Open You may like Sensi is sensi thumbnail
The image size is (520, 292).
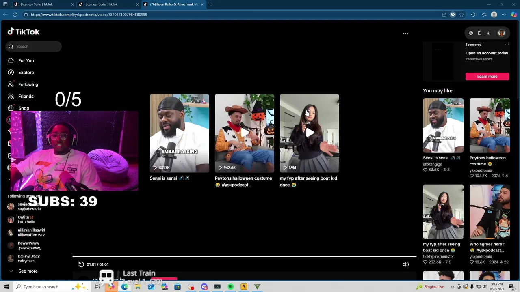pyautogui.click(x=443, y=125)
